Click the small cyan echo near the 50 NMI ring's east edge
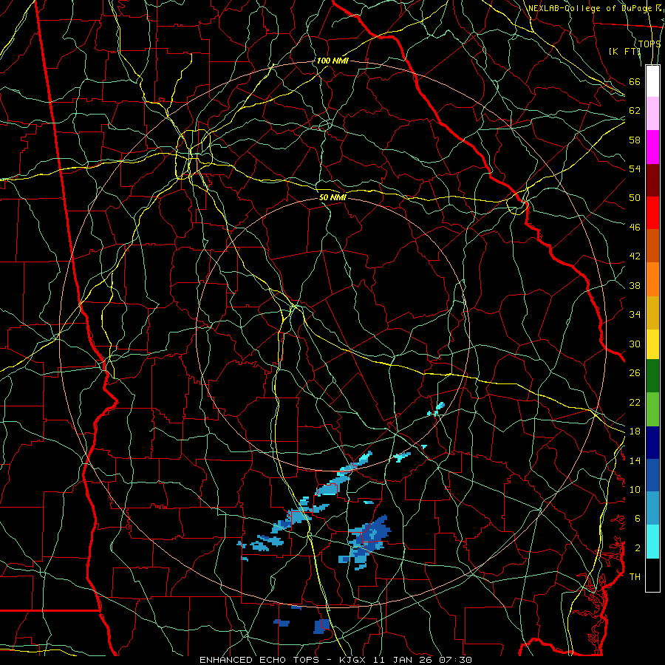This screenshot has height=665, width=665. [x=437, y=409]
